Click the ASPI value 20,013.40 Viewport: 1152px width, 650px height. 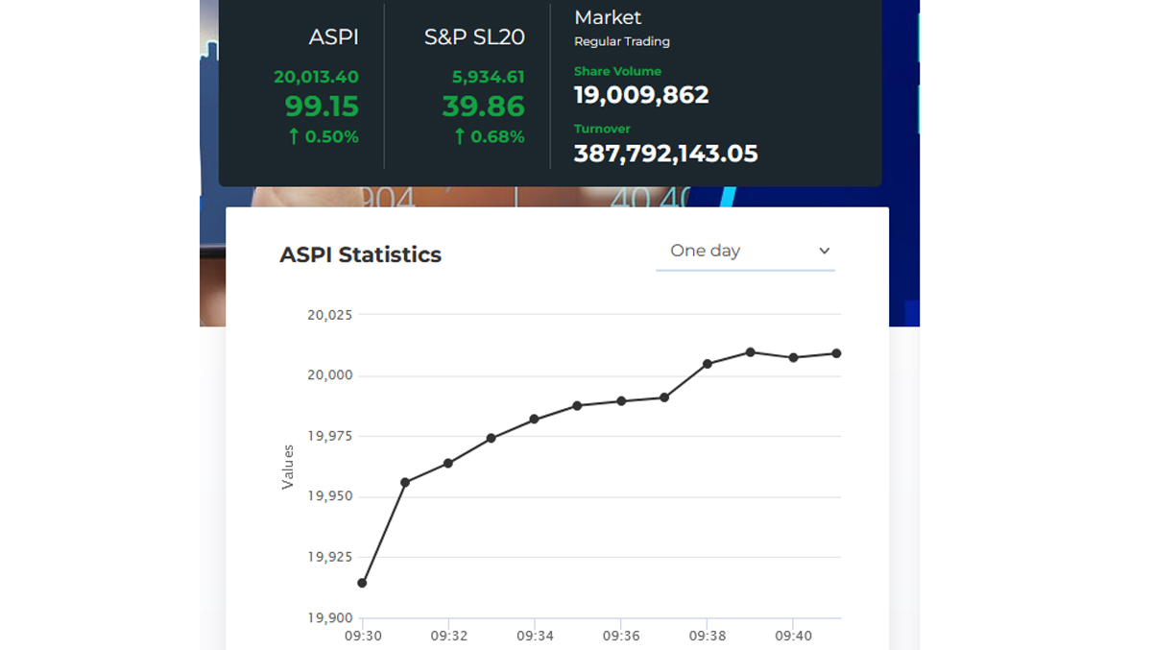click(x=317, y=77)
